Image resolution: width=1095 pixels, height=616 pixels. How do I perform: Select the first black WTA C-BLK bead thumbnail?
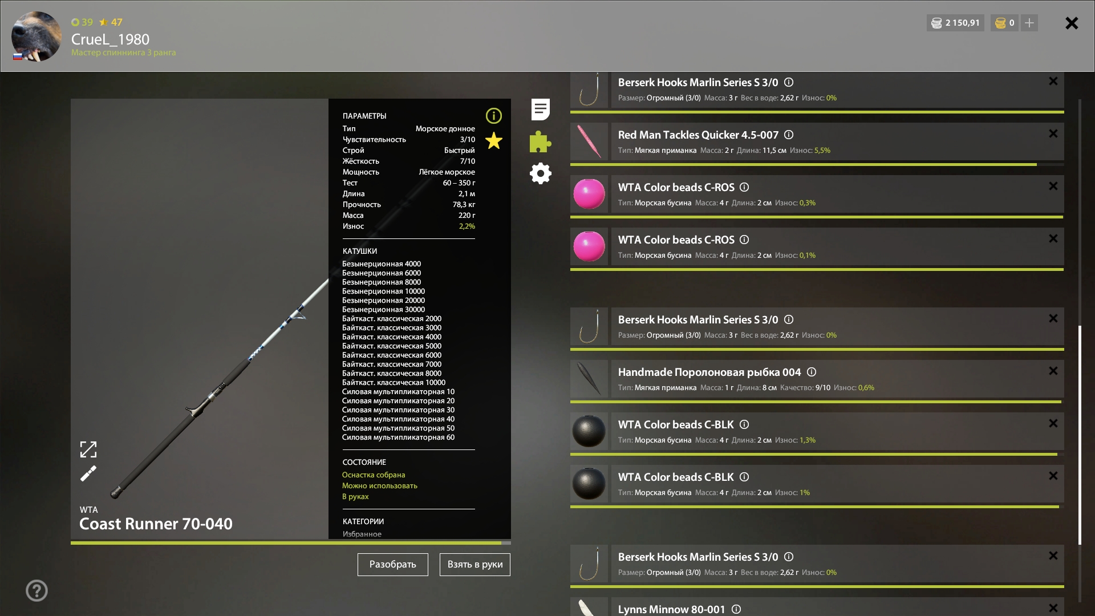point(589,431)
